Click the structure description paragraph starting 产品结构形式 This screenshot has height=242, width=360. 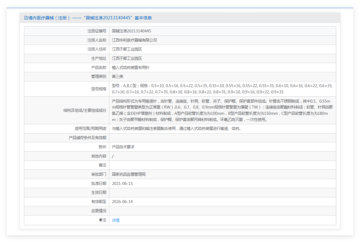pos(222,110)
